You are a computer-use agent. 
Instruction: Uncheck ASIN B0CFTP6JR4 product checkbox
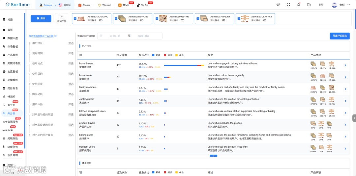(x=198, y=18)
